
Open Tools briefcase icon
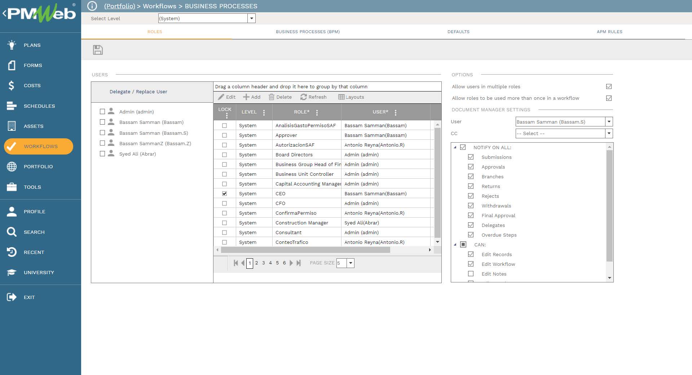click(x=12, y=187)
